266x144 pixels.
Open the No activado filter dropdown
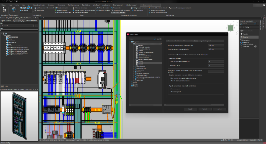33,26
